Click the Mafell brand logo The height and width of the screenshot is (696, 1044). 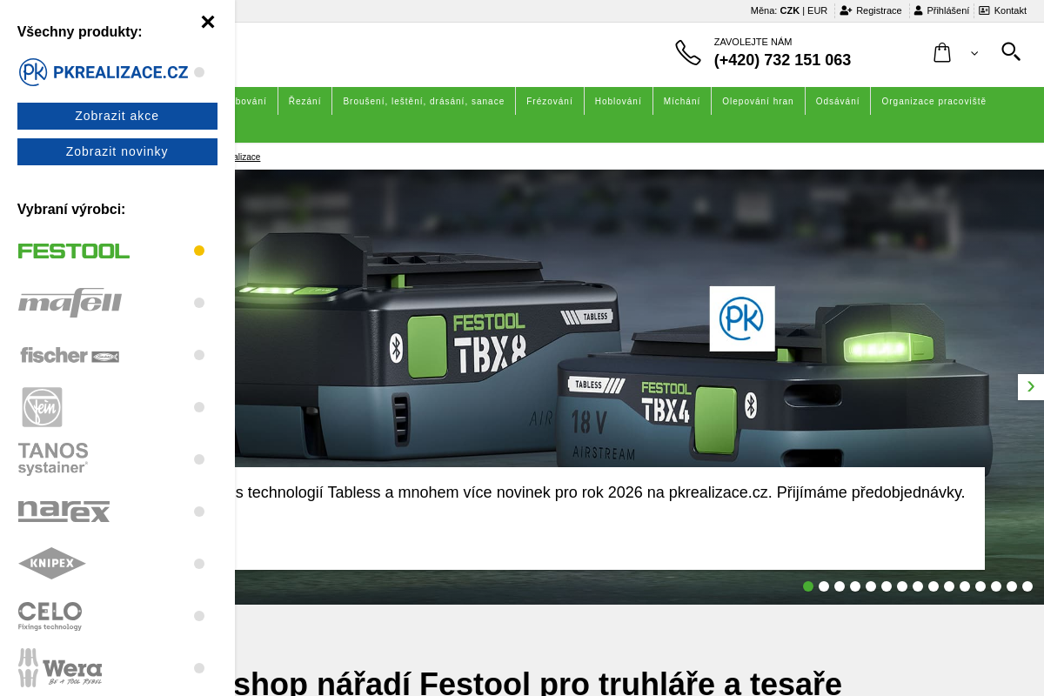coord(70,303)
